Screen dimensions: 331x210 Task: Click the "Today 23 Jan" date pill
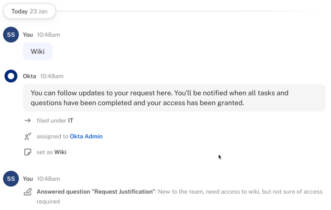pos(29,11)
